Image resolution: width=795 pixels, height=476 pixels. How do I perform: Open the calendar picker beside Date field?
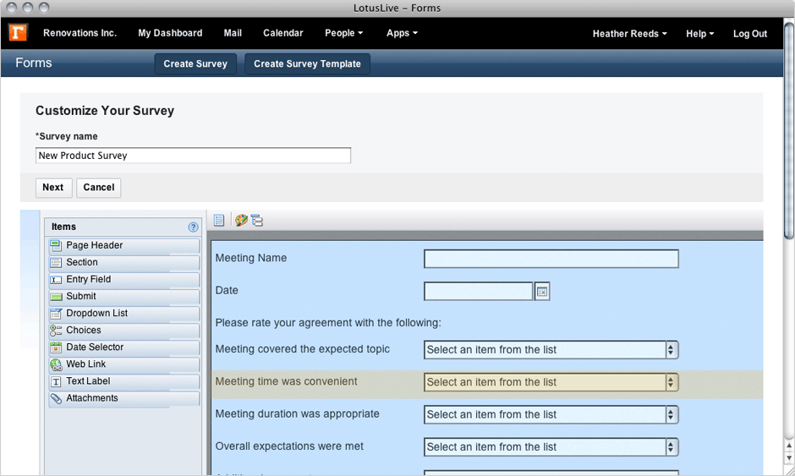coord(543,292)
